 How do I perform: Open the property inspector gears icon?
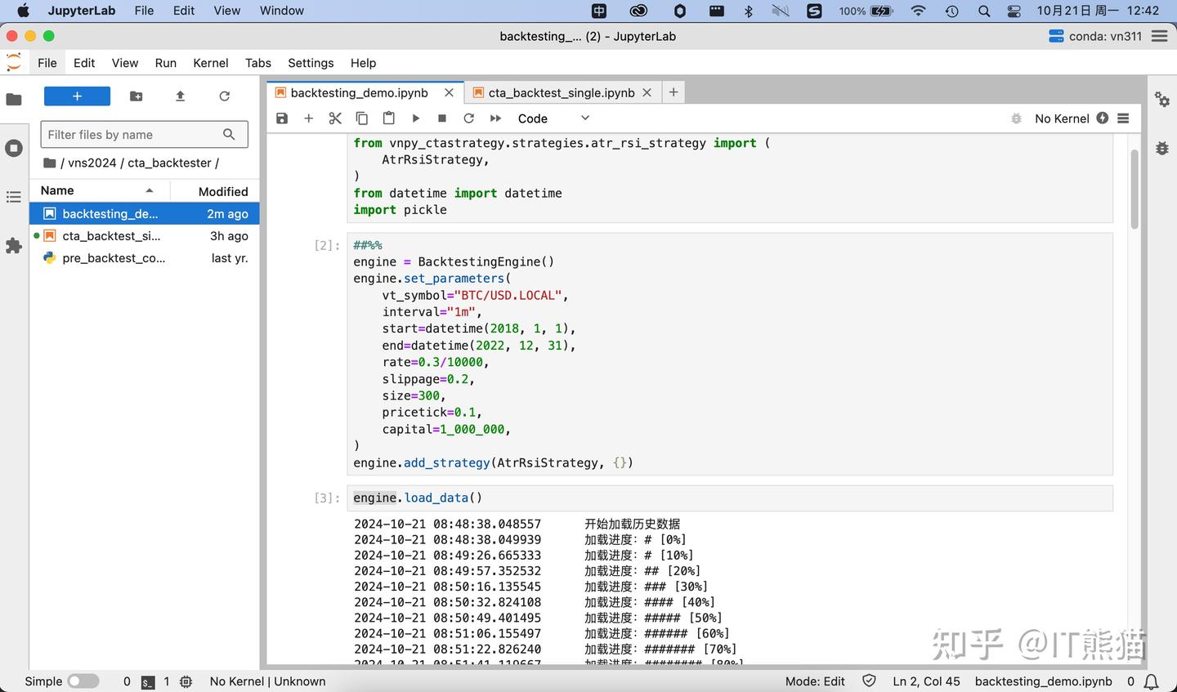(x=1161, y=99)
